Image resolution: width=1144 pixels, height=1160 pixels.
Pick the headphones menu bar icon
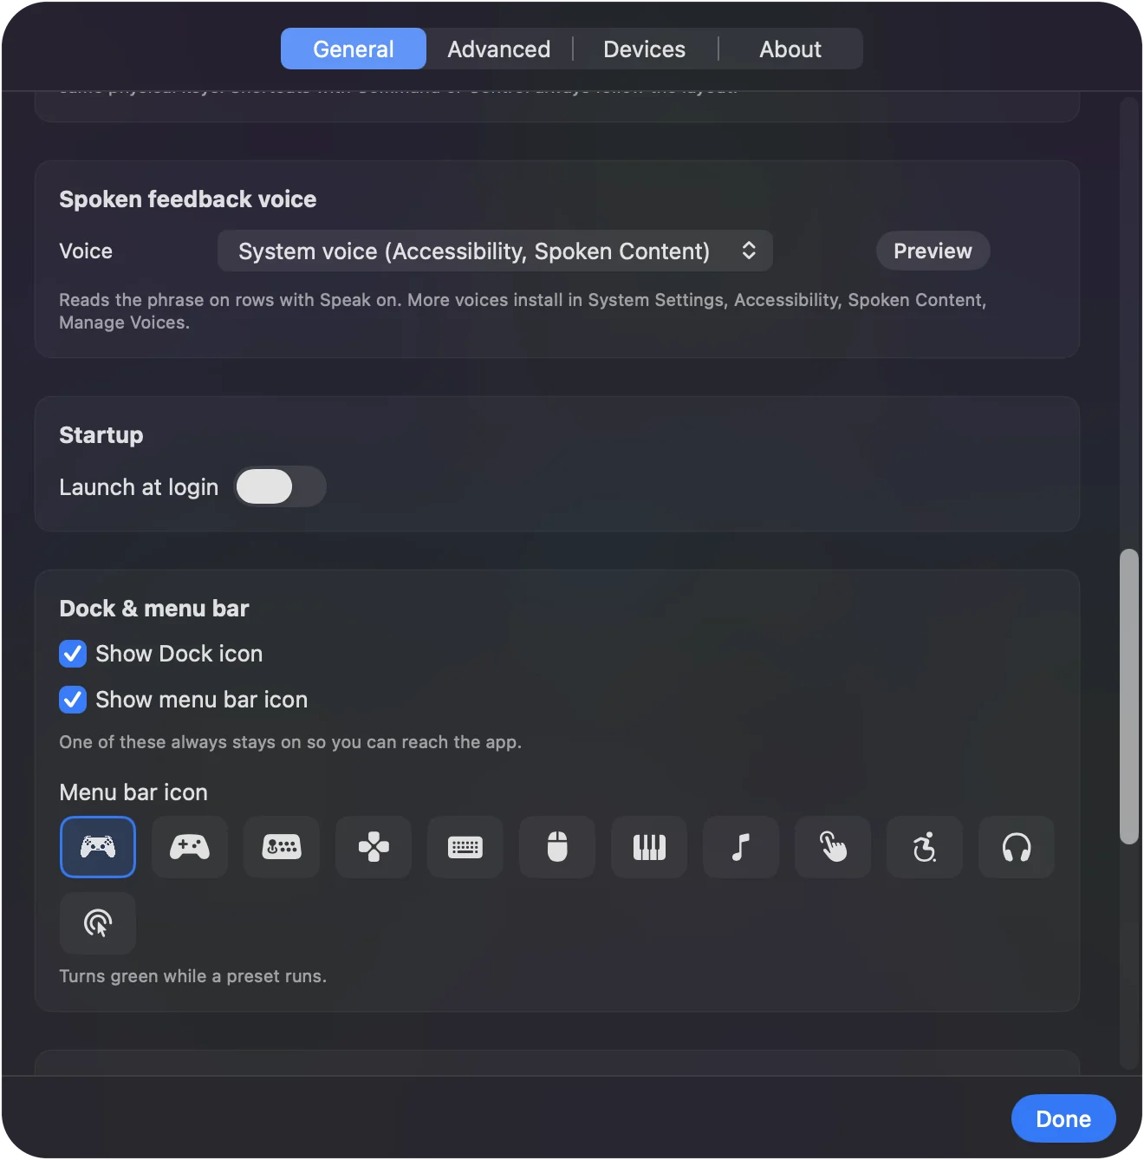(x=1017, y=847)
